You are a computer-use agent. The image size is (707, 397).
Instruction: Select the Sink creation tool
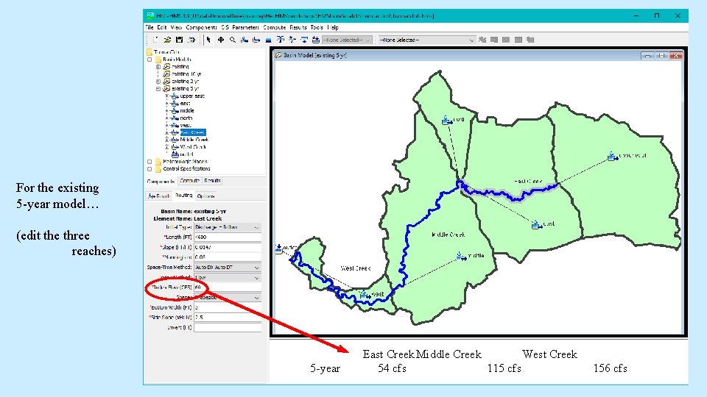pos(316,40)
